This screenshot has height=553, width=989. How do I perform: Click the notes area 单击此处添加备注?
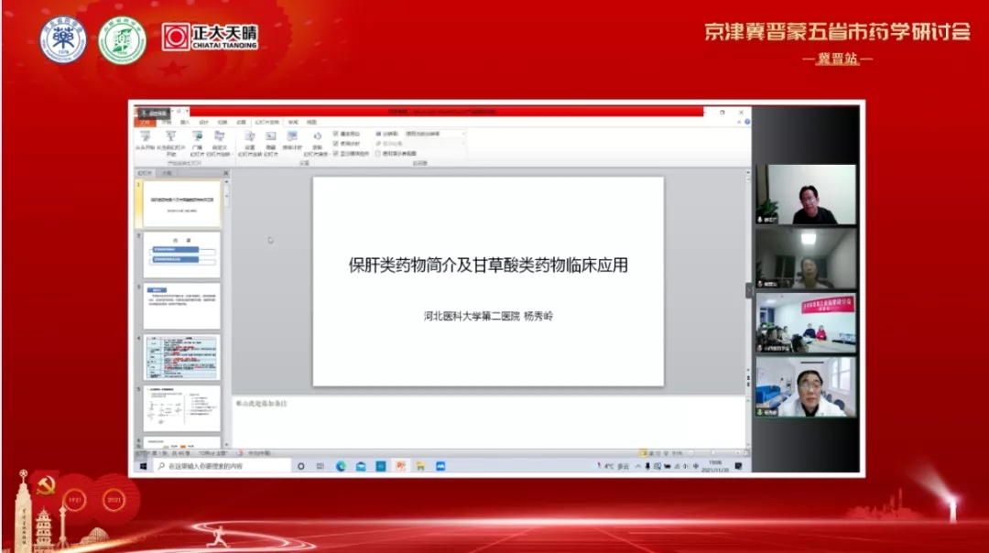click(262, 404)
